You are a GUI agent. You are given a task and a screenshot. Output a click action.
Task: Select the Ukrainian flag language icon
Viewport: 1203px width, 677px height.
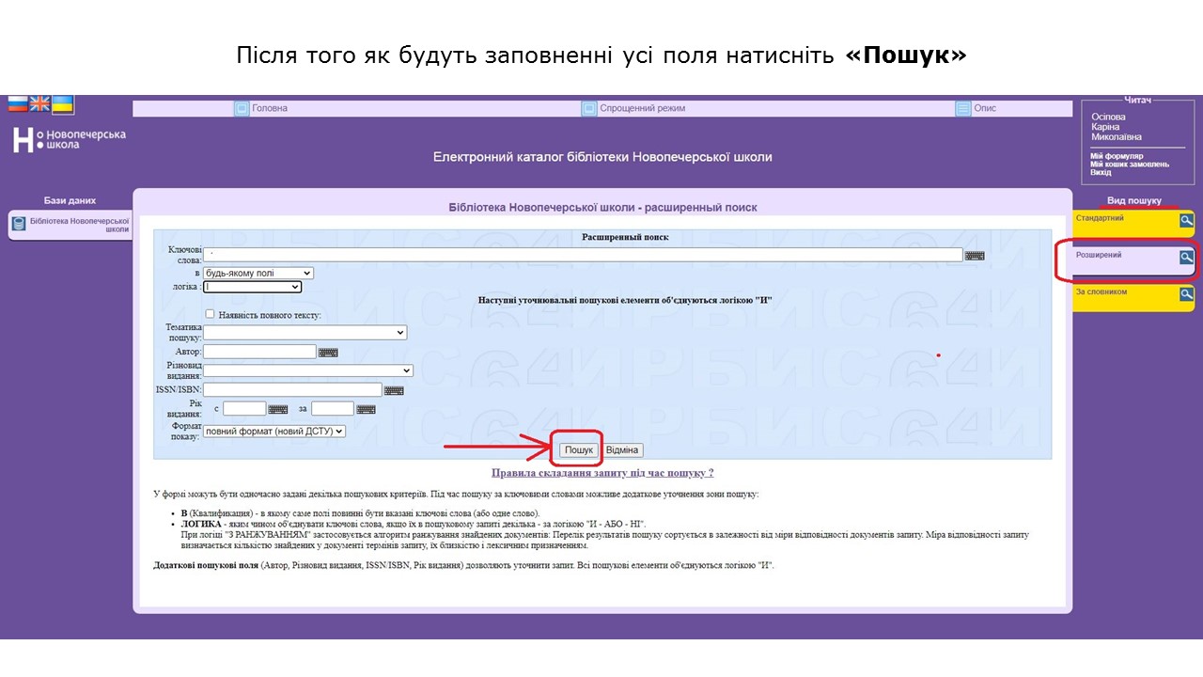click(x=63, y=104)
